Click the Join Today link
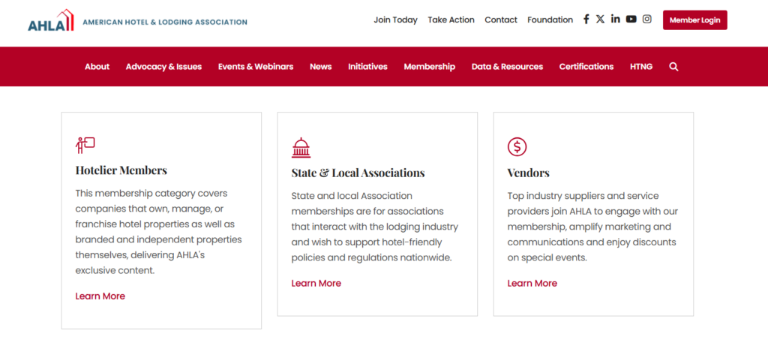The width and height of the screenshot is (768, 343). point(396,20)
